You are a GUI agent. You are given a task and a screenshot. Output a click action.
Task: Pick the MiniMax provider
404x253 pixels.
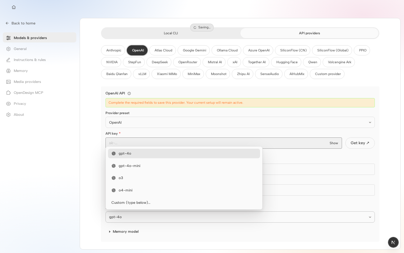click(x=193, y=74)
